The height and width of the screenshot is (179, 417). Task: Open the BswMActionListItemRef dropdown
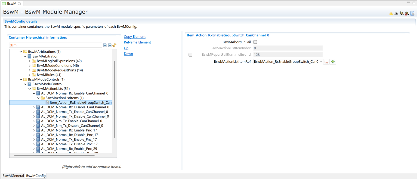321,62
